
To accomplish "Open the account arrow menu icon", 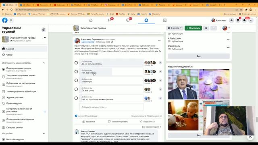I will 251,20.
